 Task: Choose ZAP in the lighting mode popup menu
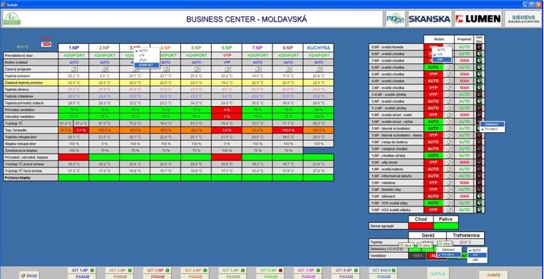click(442, 60)
